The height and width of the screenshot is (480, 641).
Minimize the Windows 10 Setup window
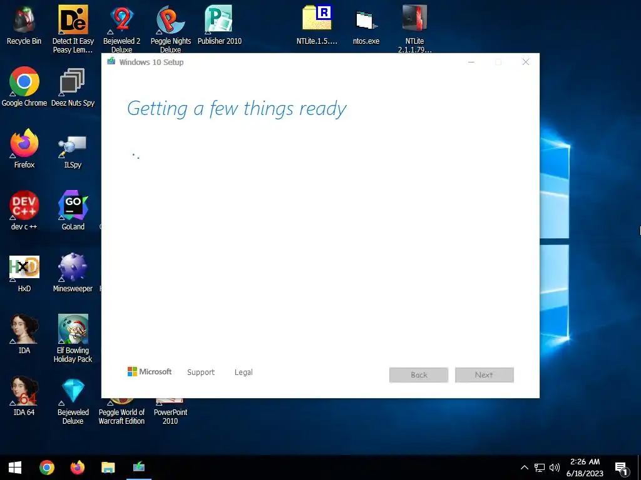pyautogui.click(x=471, y=62)
